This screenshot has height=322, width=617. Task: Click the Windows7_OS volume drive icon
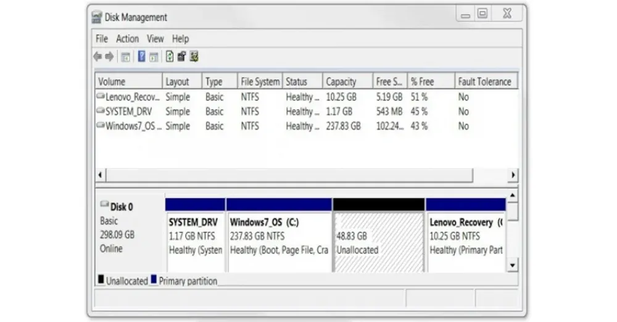[101, 125]
